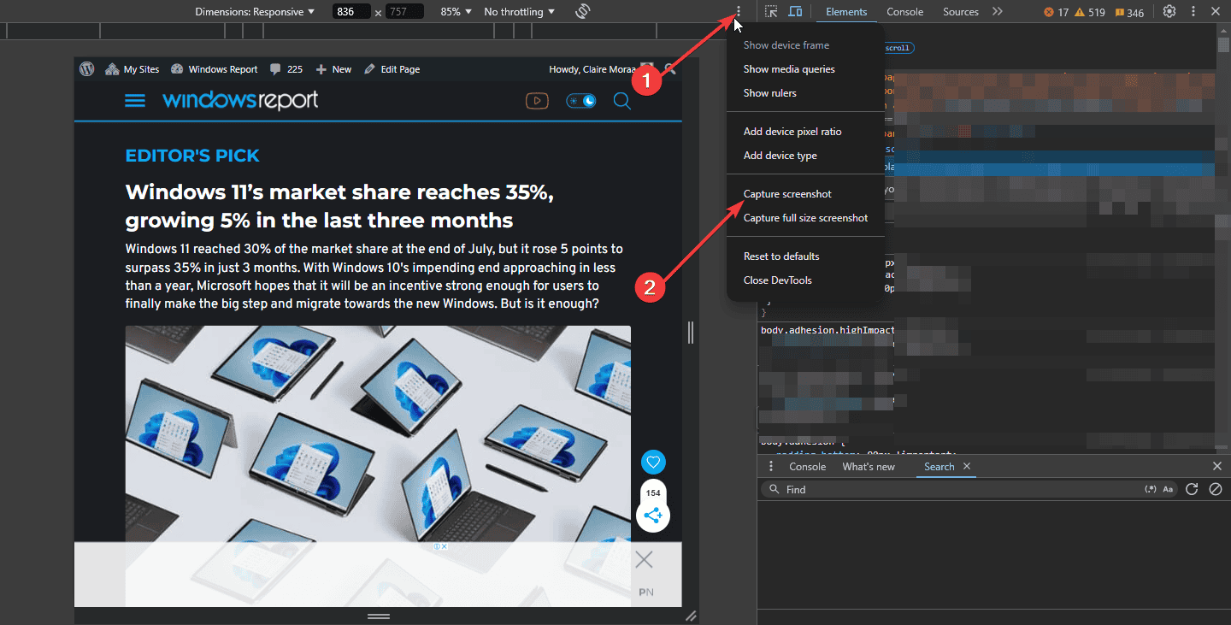Image resolution: width=1231 pixels, height=625 pixels.
Task: Open DevTools settings gear
Action: (x=1169, y=11)
